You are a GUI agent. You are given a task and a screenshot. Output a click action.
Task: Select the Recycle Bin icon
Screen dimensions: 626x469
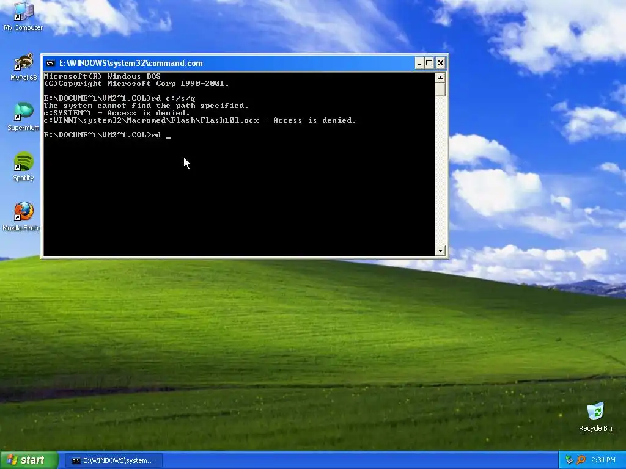[x=595, y=416]
